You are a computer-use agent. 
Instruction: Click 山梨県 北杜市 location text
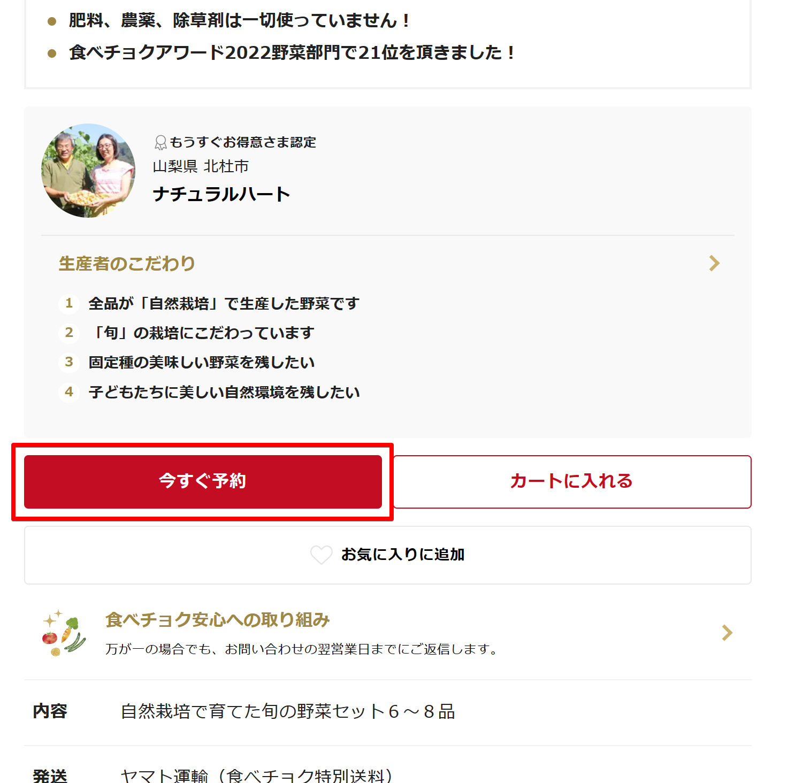pos(201,166)
